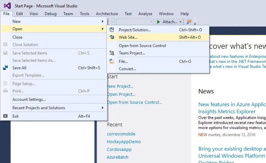Open recent project CordovaApp
Viewport: 266px width, 163px height.
pyautogui.click(x=119, y=150)
